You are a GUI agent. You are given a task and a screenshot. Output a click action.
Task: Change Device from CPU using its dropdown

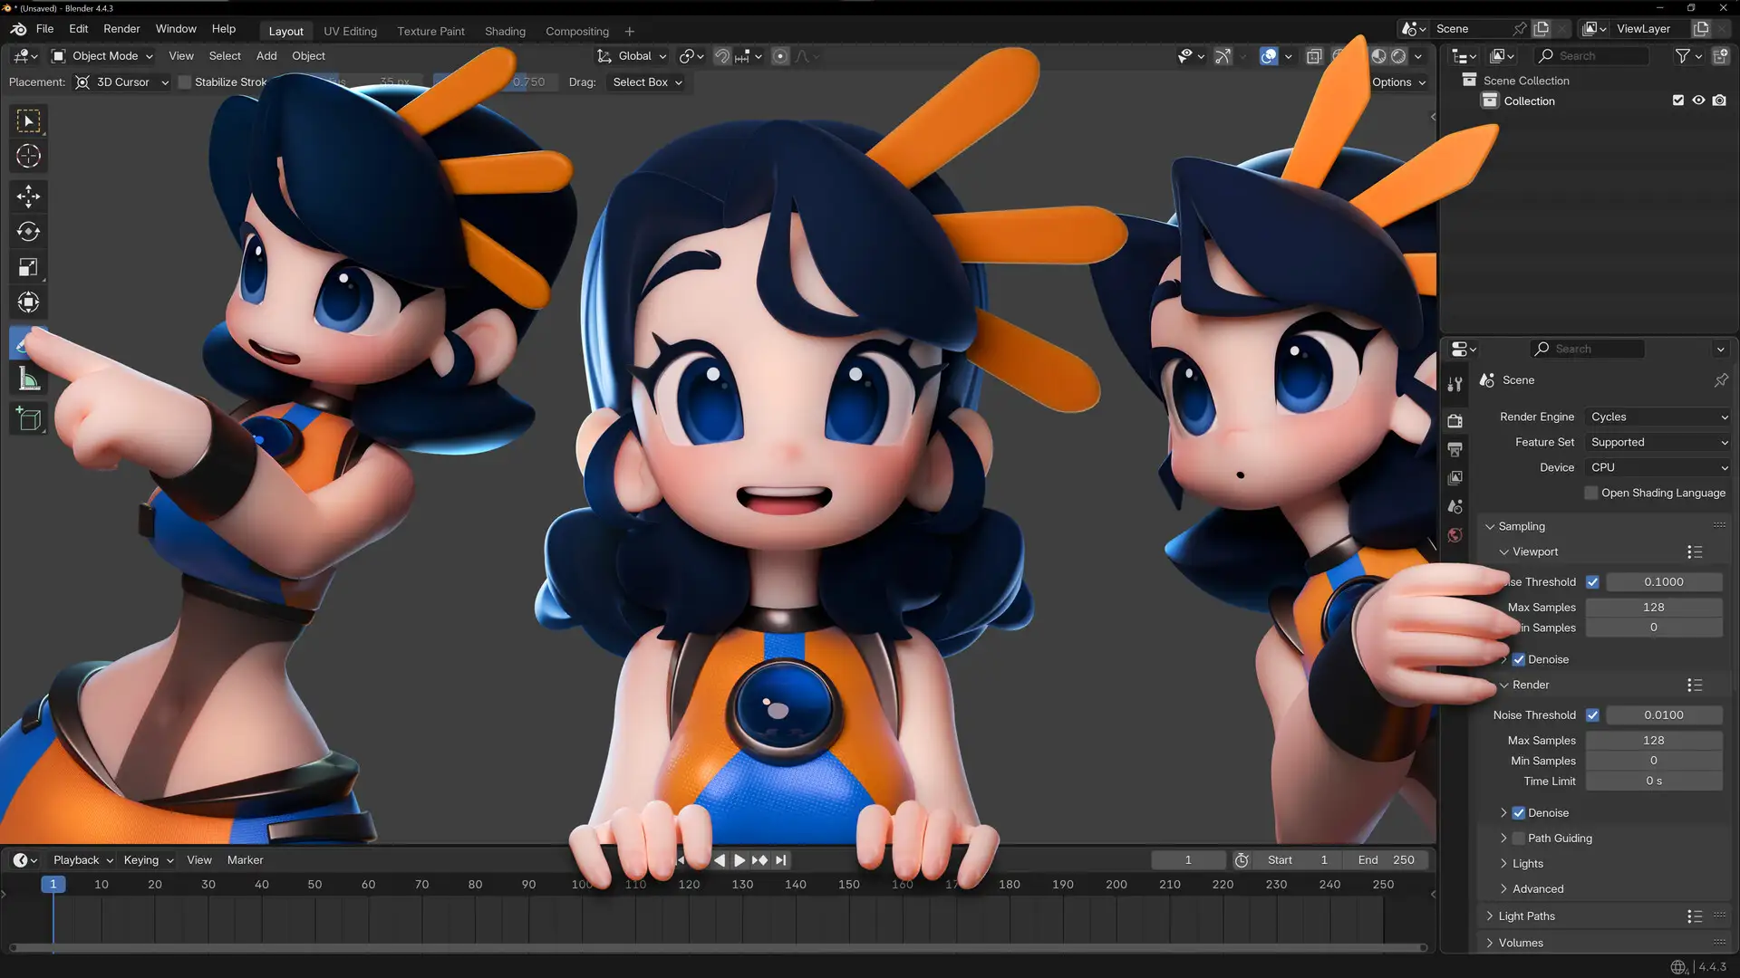tap(1658, 467)
